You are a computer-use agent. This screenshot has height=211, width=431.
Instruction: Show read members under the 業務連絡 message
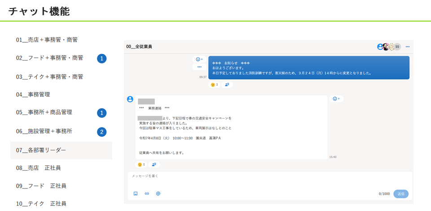(x=154, y=165)
